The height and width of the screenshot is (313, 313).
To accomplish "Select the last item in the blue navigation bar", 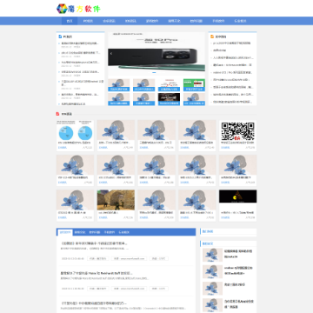I will (240, 21).
